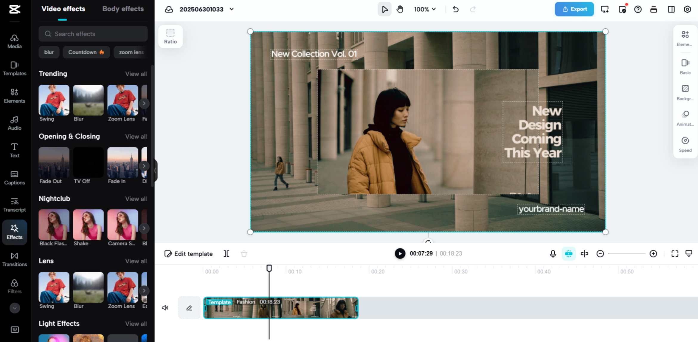This screenshot has height=342, width=698.
Task: Click the microphone record voiceover icon
Action: tap(553, 254)
